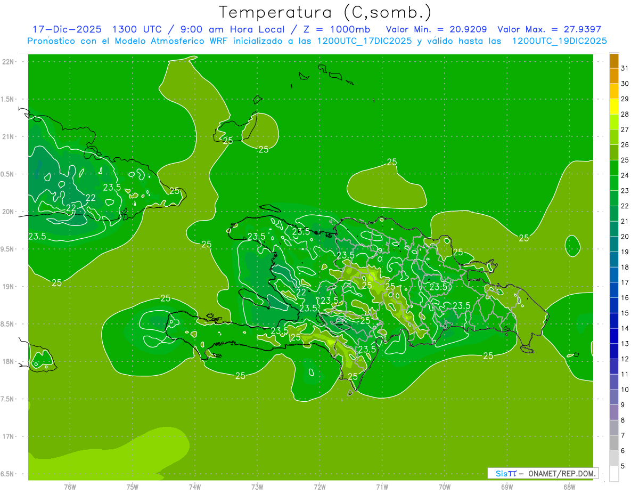
Task: Select the 'Z = 1000mb' level text
Action: coord(337,29)
